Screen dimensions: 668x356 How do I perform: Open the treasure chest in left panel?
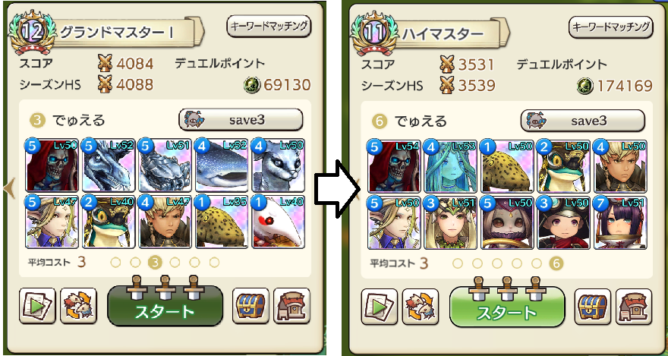coord(250,306)
